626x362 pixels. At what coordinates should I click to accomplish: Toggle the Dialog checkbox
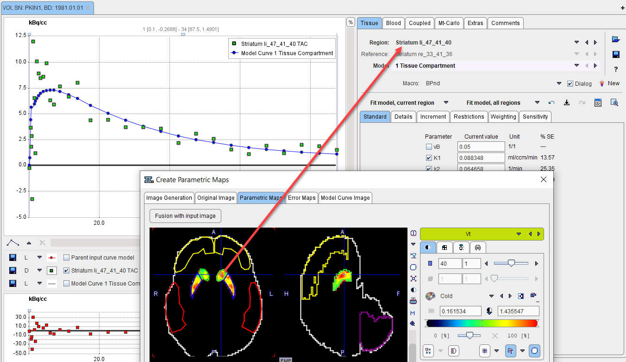point(570,83)
